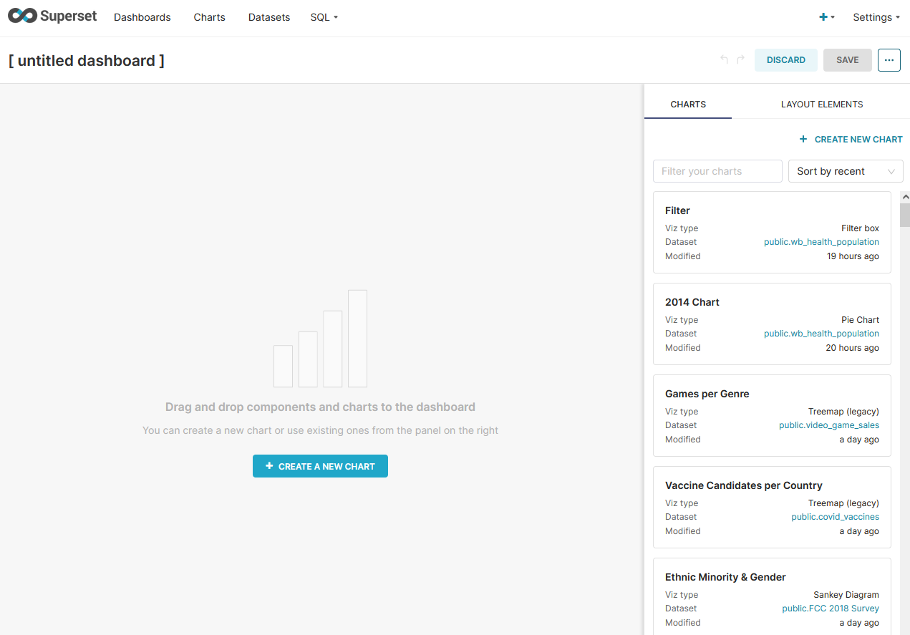Click "Create New Chart" in the Charts panel
The width and height of the screenshot is (910, 635).
click(x=851, y=139)
